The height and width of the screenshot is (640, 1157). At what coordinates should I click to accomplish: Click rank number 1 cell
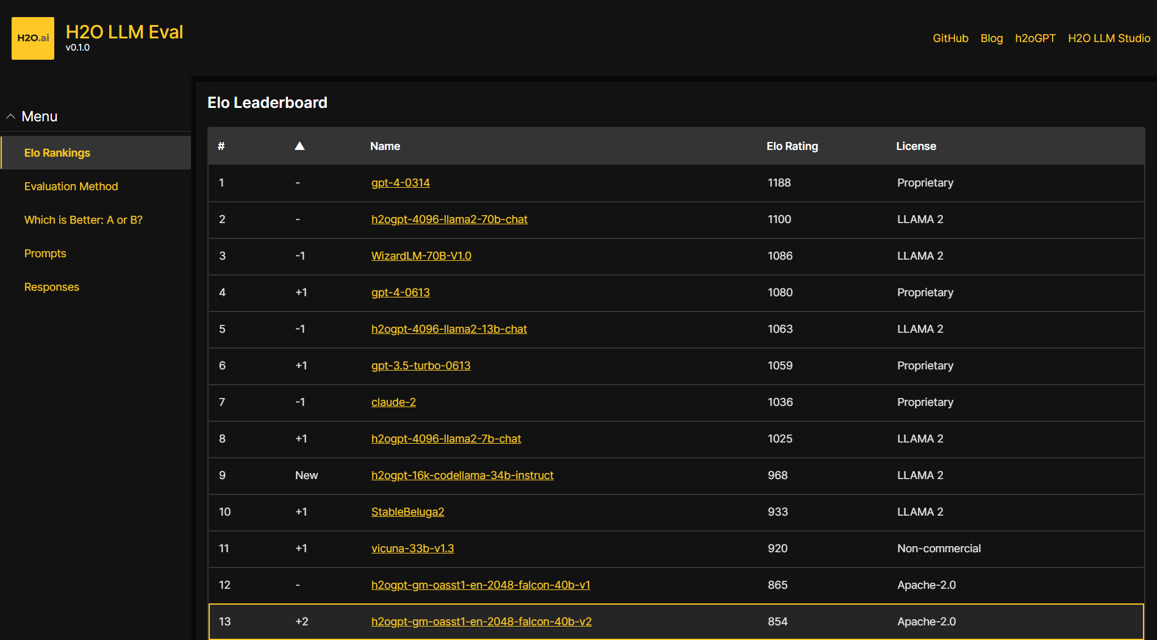[221, 183]
